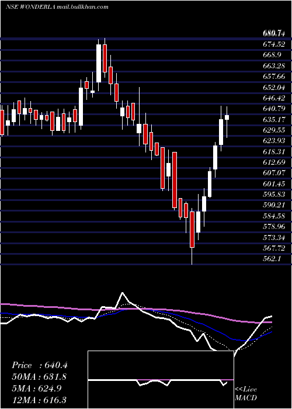292x409 pixels.
Task: Click the 50MA : 631.8 readout
Action: 39,377
